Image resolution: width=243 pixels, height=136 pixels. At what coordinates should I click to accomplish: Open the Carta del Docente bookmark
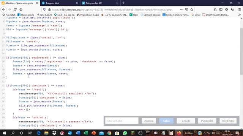tap(150, 15)
